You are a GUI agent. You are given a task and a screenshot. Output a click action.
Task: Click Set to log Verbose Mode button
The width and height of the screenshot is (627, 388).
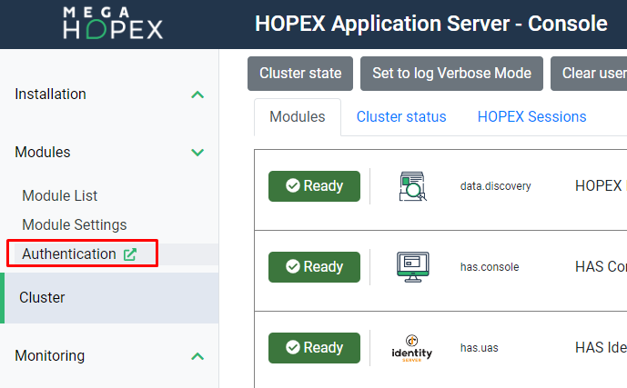point(451,74)
